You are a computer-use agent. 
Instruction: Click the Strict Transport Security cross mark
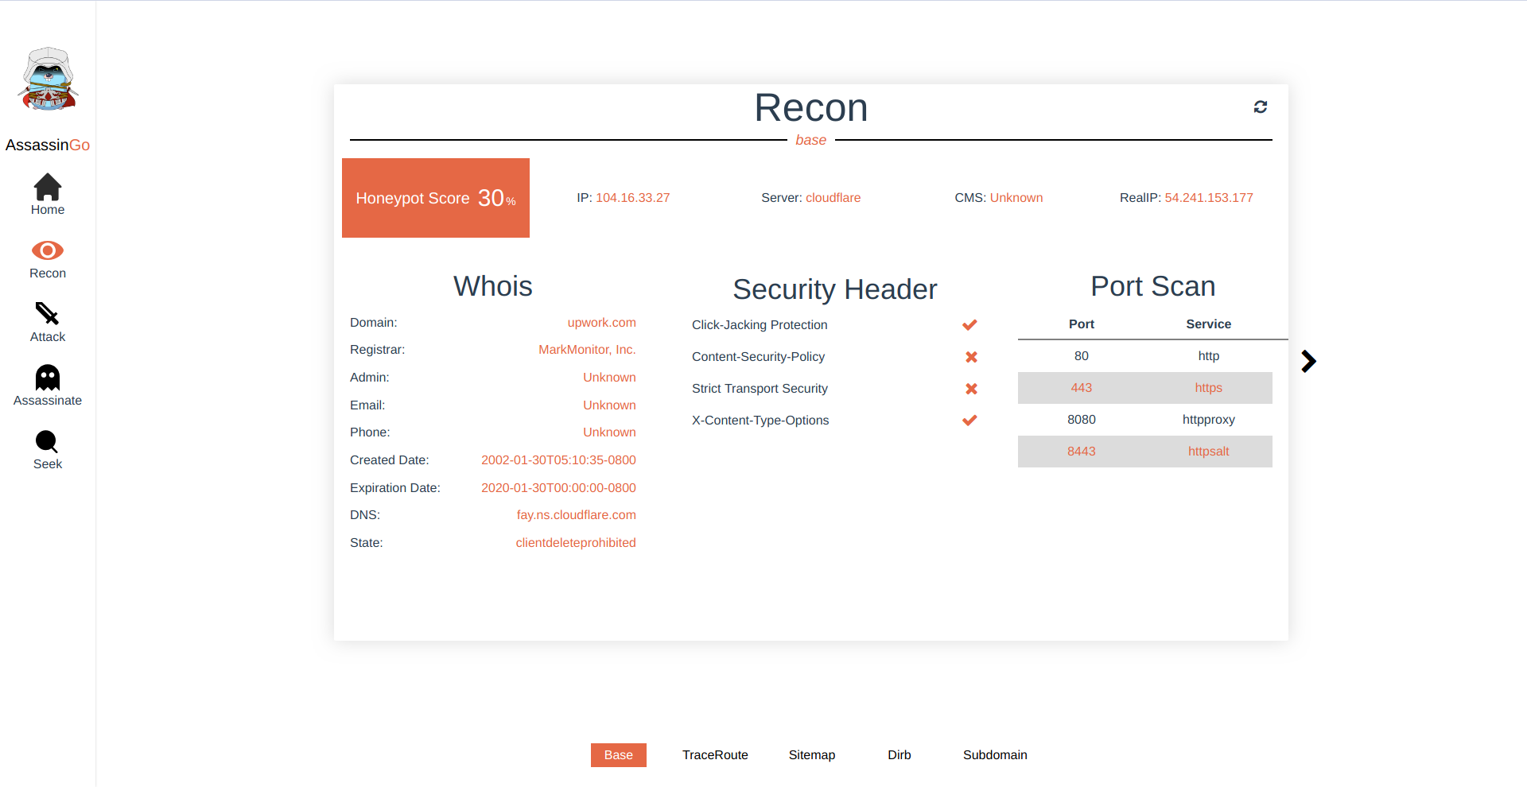coord(971,389)
